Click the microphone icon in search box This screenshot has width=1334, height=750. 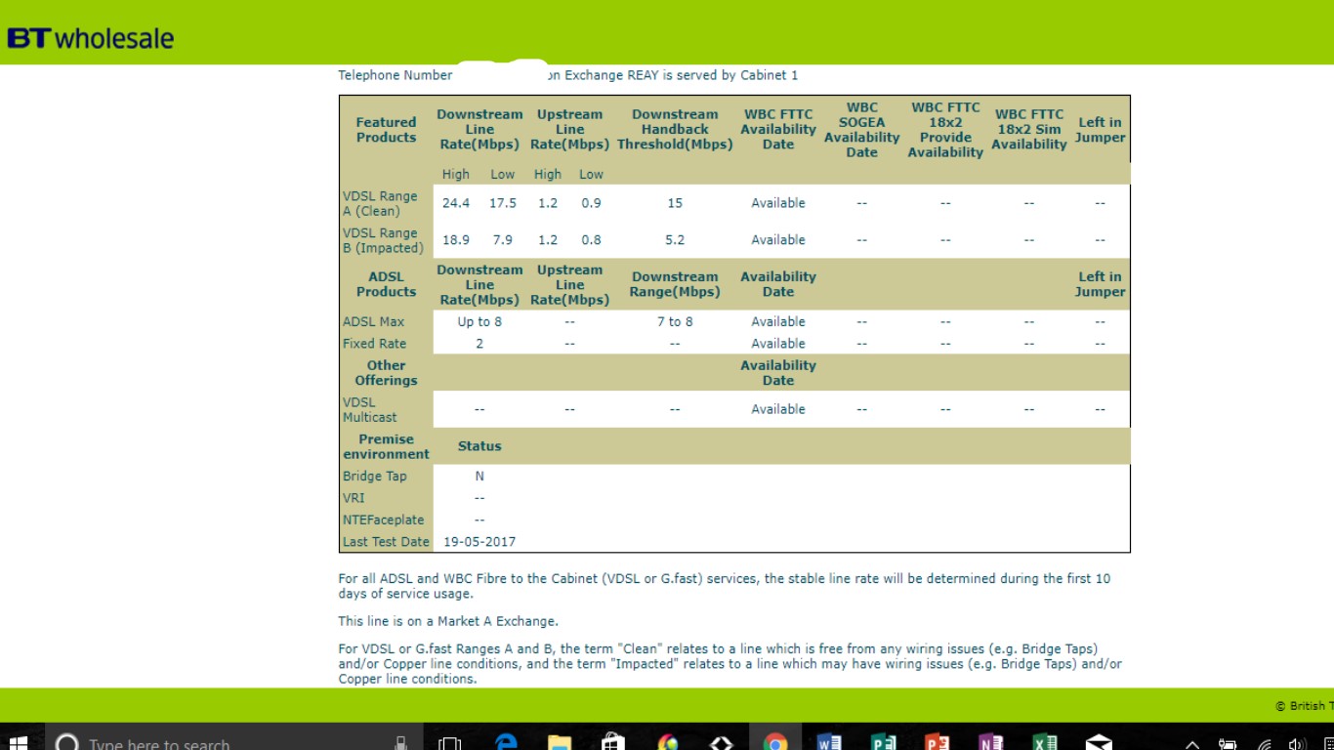point(400,742)
